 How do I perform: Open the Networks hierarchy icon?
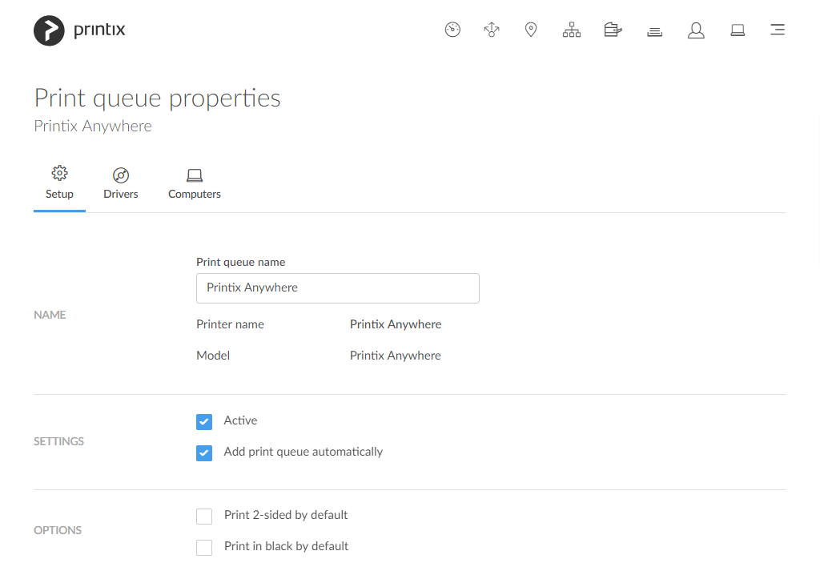pyautogui.click(x=572, y=30)
